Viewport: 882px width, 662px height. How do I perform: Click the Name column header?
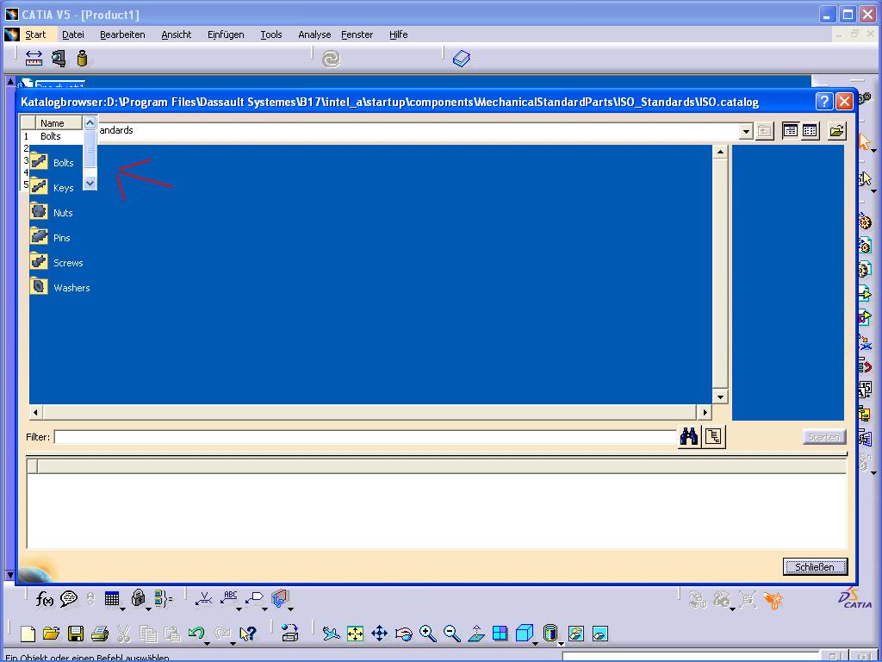[59, 122]
